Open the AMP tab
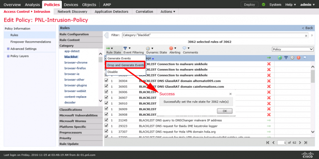319x159 pixels. (x=107, y=5)
